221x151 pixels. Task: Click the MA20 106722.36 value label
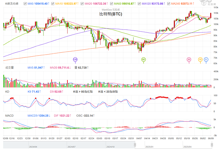click(x=96, y=4)
